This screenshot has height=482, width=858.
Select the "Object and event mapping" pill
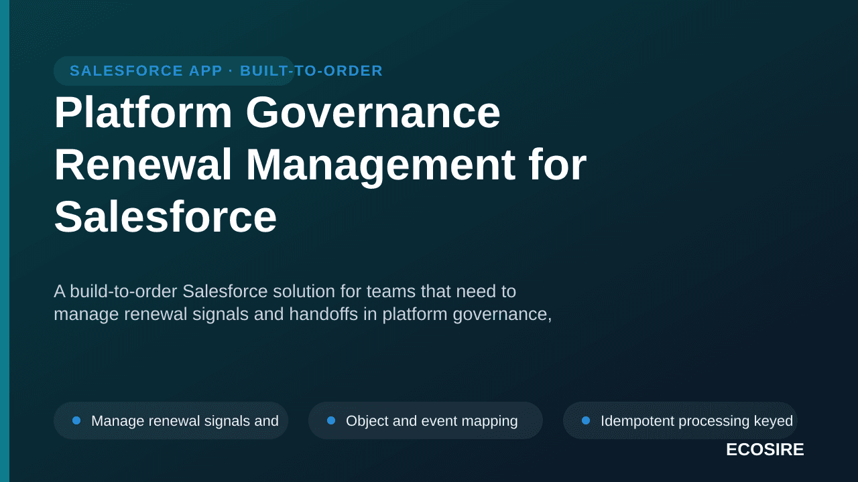(x=426, y=420)
